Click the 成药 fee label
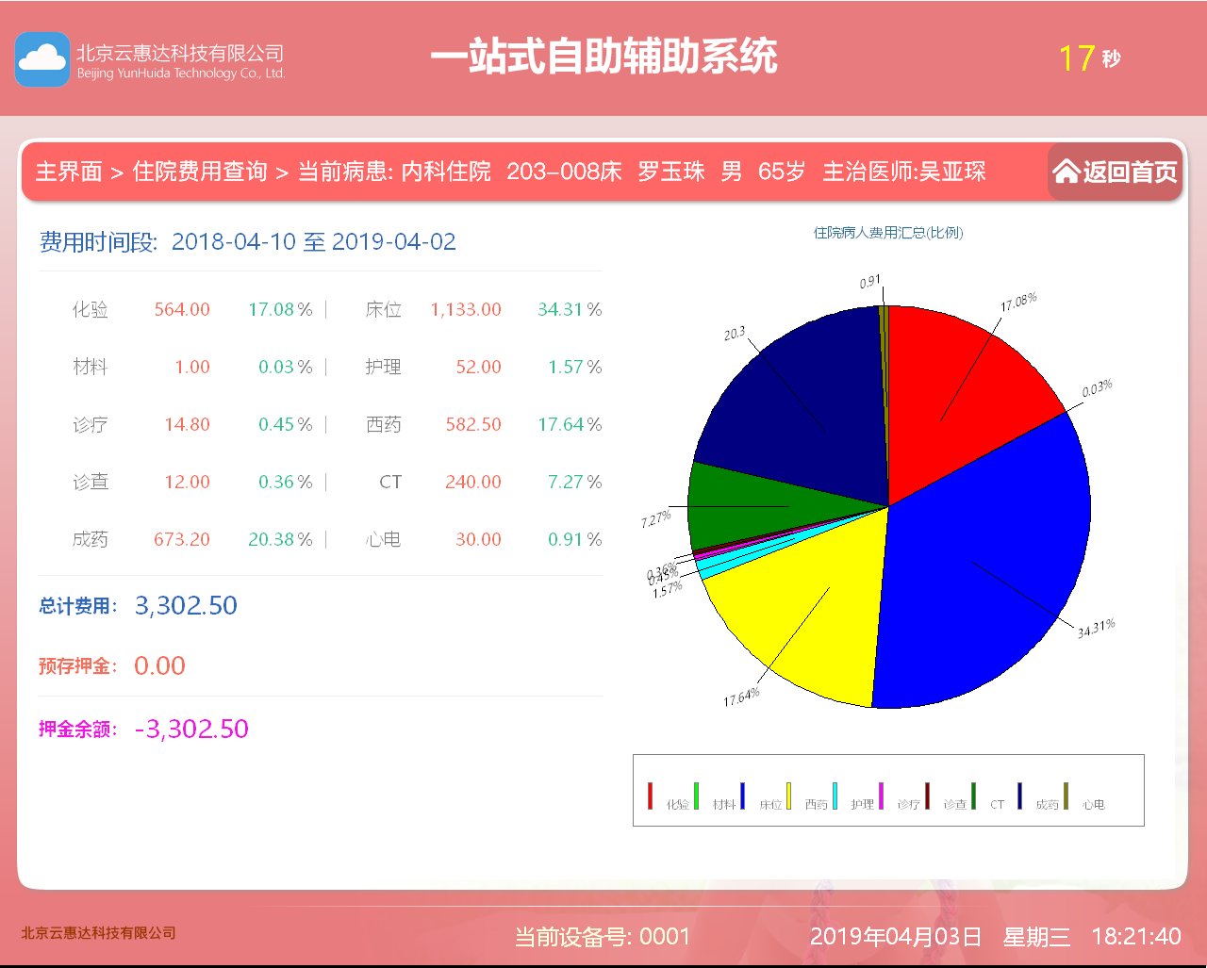1207x968 pixels. [91, 539]
